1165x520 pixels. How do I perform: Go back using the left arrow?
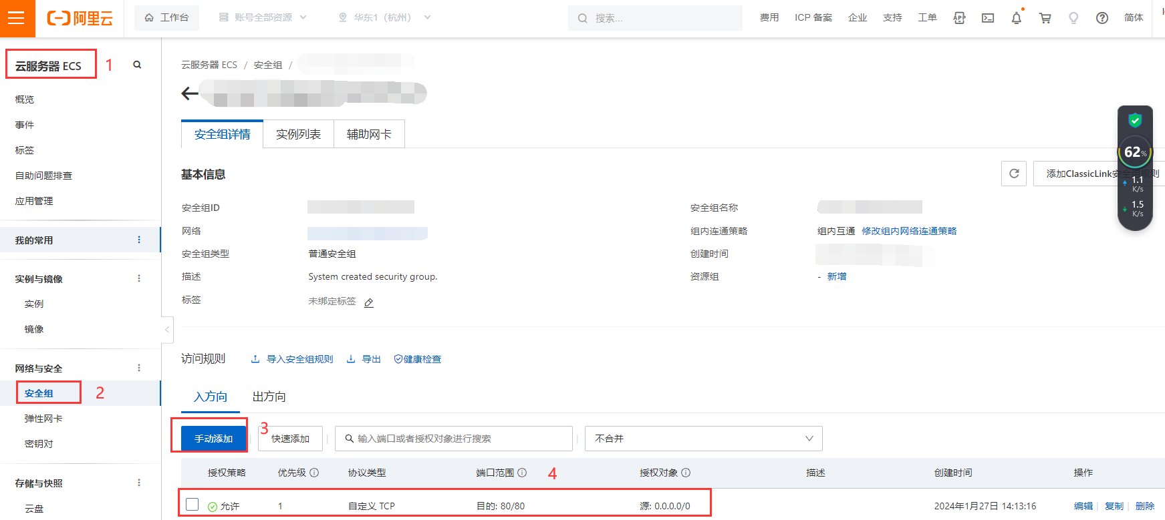[190, 93]
